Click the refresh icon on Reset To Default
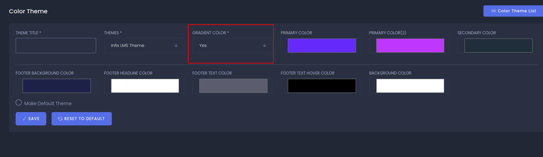The width and height of the screenshot is (543, 157). [x=60, y=119]
